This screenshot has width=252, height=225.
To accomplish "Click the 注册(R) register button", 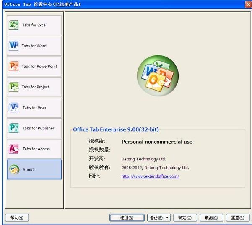I will pos(127,217).
